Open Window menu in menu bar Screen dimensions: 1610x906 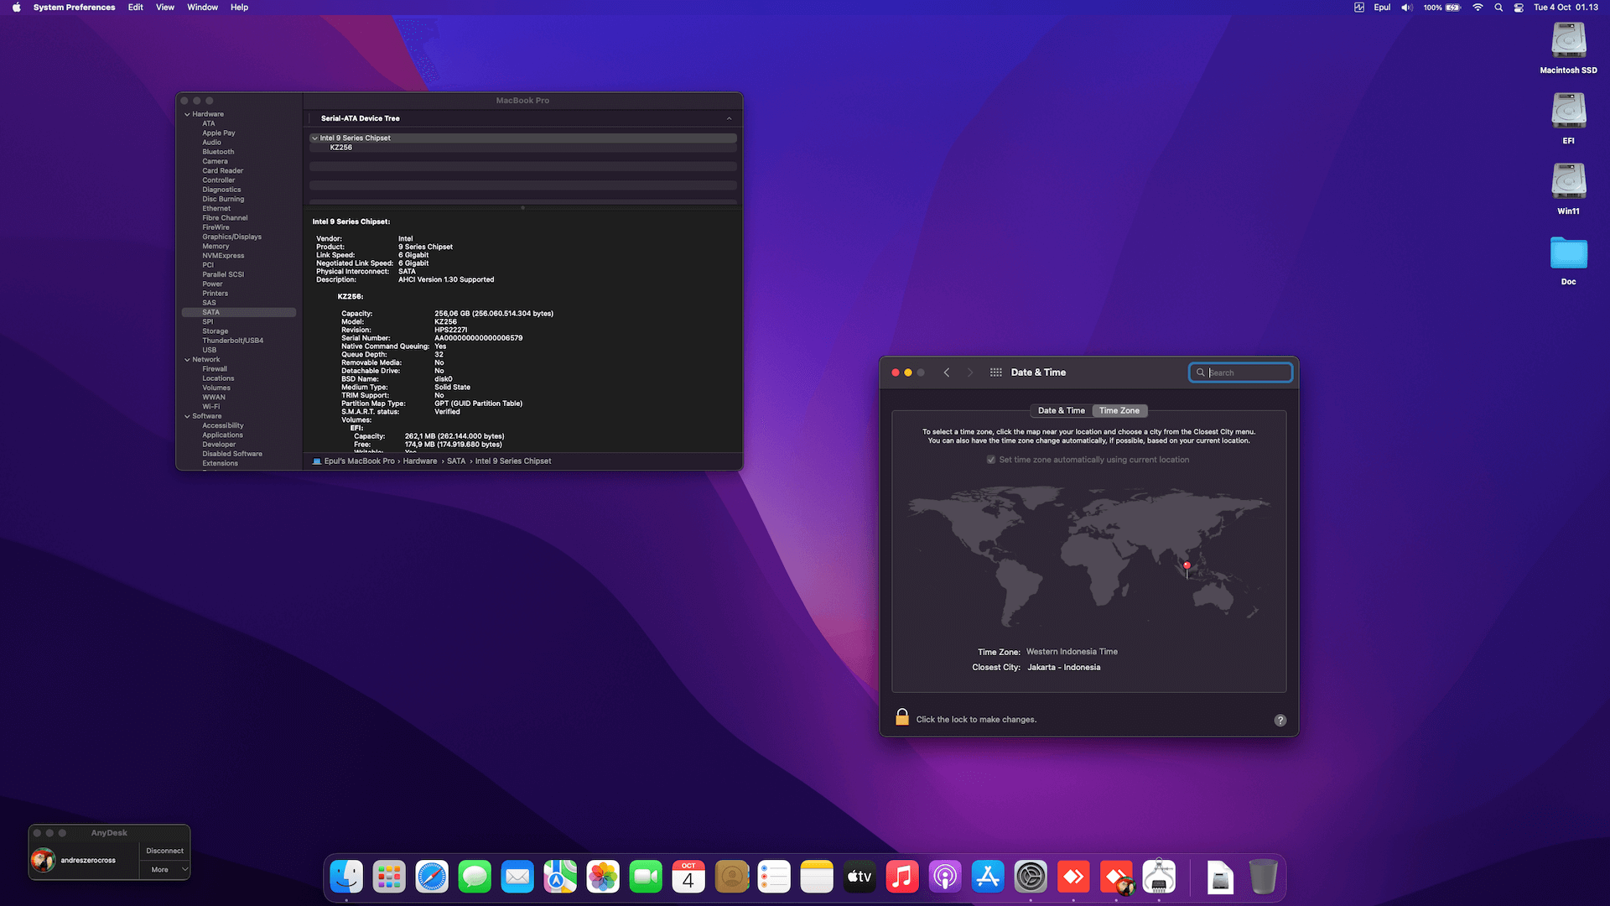[202, 8]
